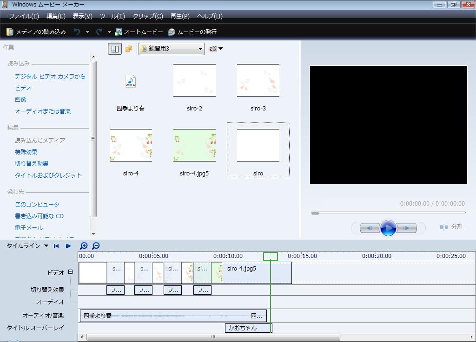The height and width of the screenshot is (342, 476).
Task: Click the tasks pane scroll down arrow
Action: tap(93, 234)
